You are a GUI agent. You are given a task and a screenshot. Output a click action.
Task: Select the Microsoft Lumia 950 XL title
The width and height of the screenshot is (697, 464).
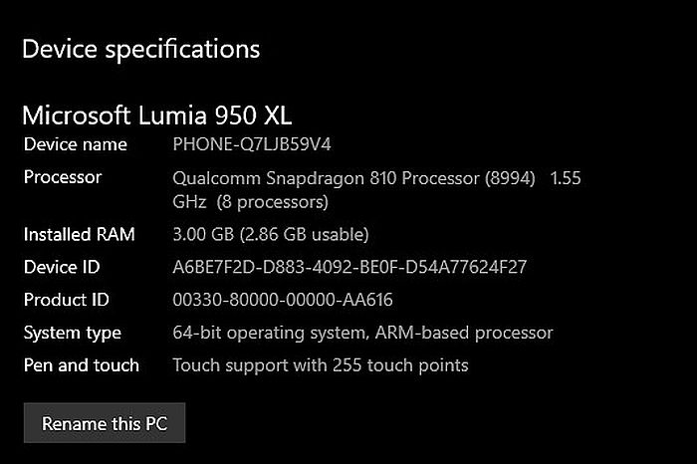[x=156, y=114]
